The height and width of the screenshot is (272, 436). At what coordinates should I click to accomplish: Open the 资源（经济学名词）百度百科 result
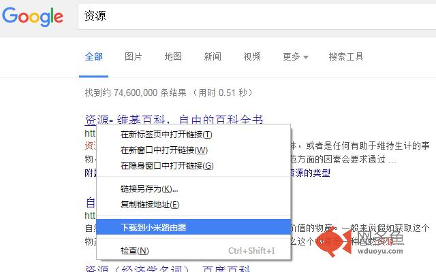[x=168, y=269]
